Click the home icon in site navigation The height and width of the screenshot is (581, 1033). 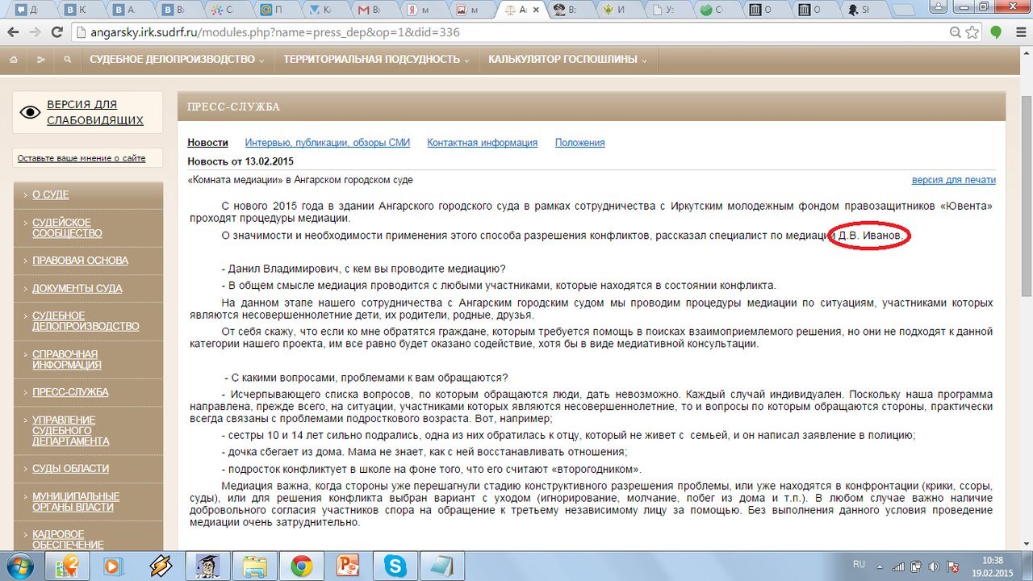(14, 60)
